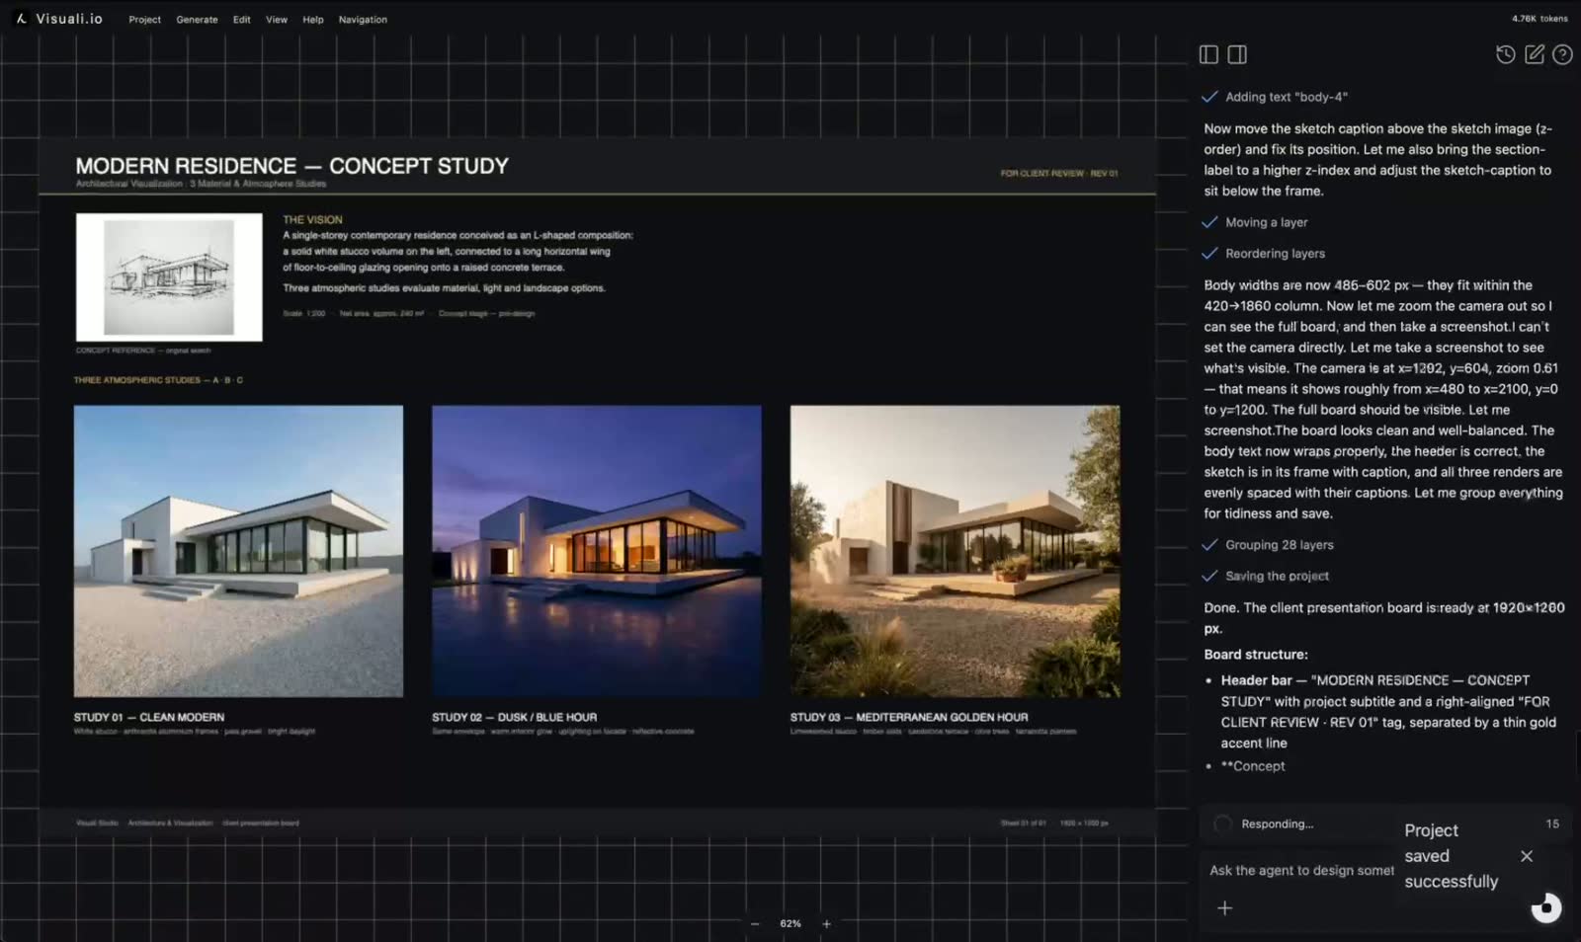Click STUDY 01 — CLEAN MODERN caption
The image size is (1581, 942).
[149, 717]
